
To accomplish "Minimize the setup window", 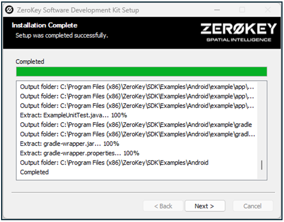I will click(217, 10).
